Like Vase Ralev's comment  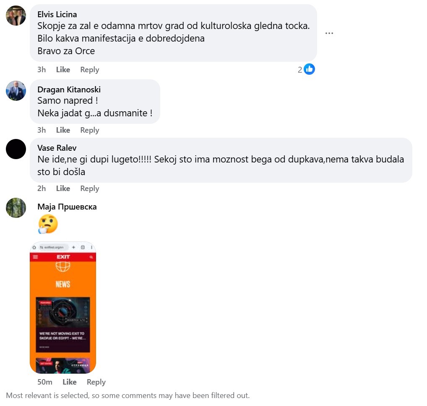[63, 189]
